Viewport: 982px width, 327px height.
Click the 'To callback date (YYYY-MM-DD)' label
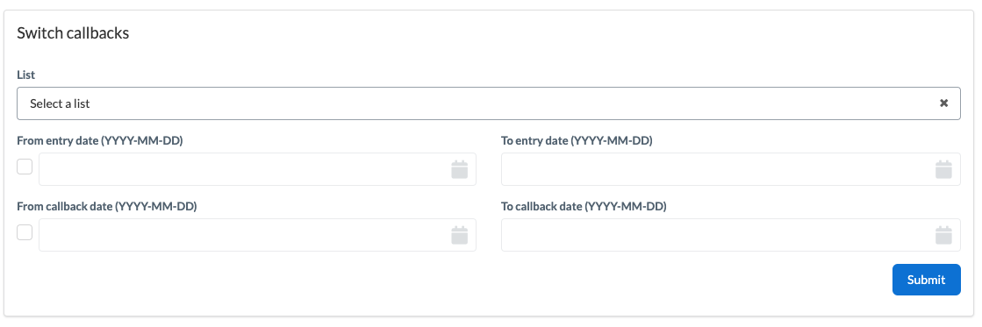(x=584, y=206)
